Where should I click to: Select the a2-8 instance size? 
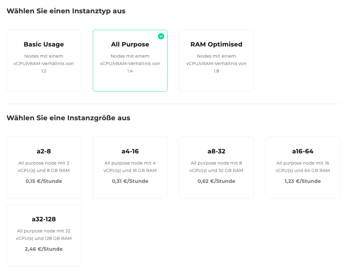tap(44, 151)
